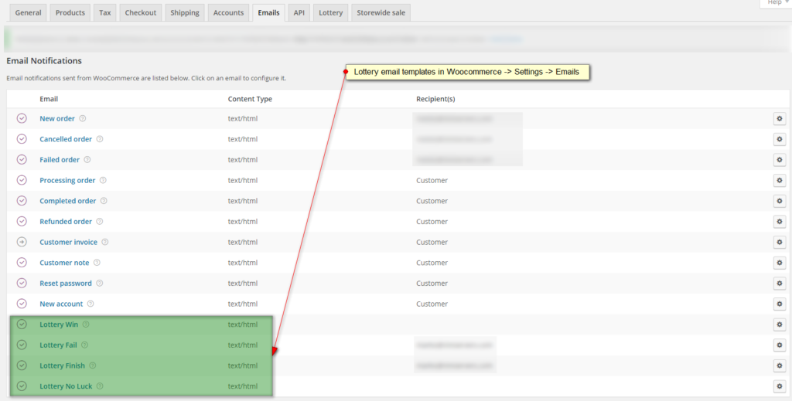Switch to the Lottery settings tab
Viewport: 792px width, 401px height.
(x=331, y=12)
